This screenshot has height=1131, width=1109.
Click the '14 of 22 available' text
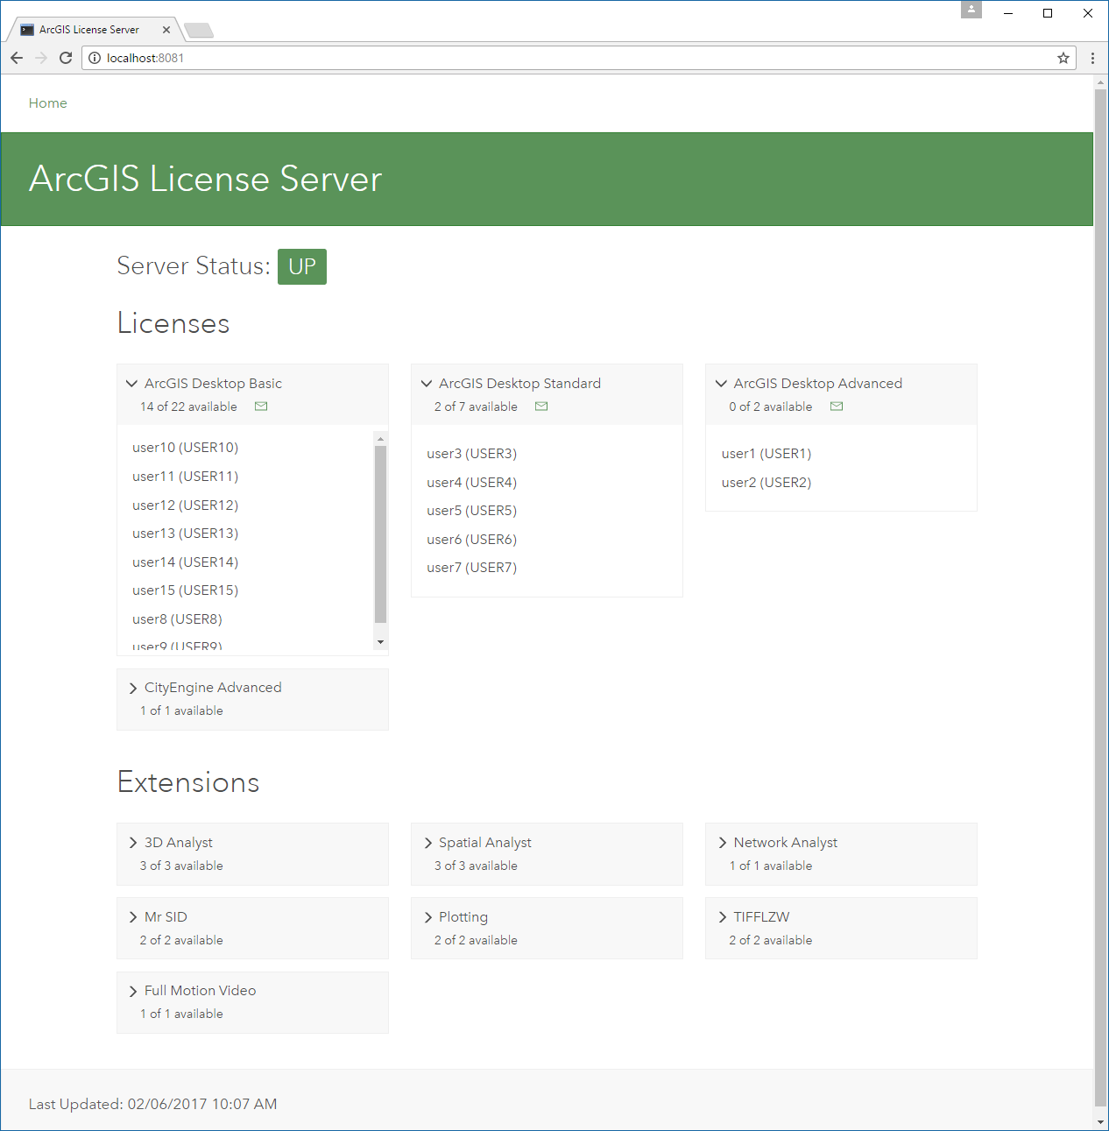188,406
